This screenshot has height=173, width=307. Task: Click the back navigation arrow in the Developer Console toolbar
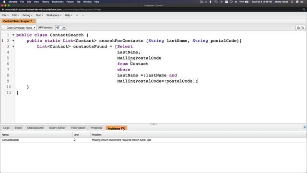coord(77,15)
